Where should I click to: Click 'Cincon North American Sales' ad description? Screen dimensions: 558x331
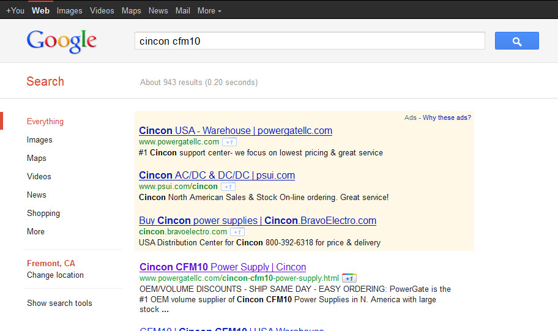[x=264, y=198]
